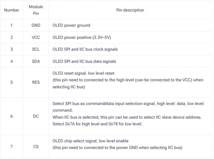Click the OLED power ground description
Screen dimensions: 214x159
pos(71,25)
